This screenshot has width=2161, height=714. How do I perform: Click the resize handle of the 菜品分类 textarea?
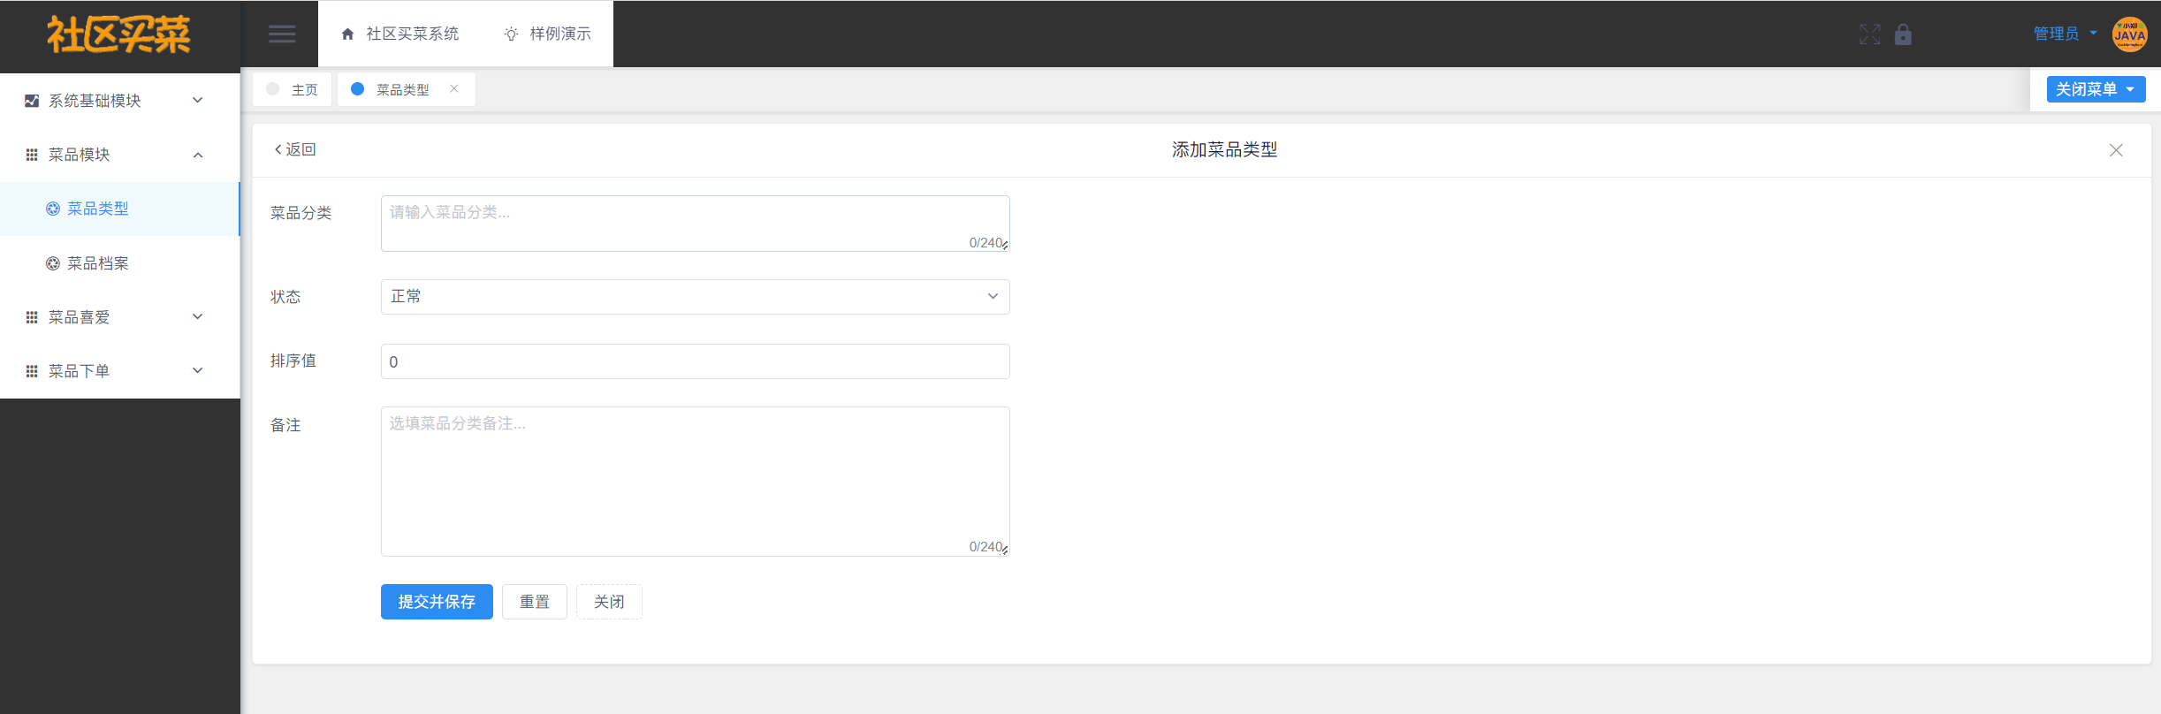(1005, 247)
